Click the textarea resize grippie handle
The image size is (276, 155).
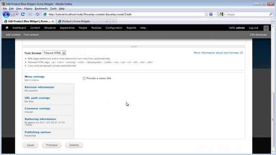134,46
